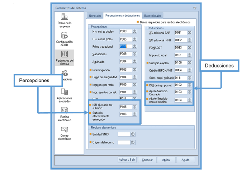The width and height of the screenshot is (251, 174).
Task: Open Aplicaciones asociadas section
Action: click(x=65, y=95)
